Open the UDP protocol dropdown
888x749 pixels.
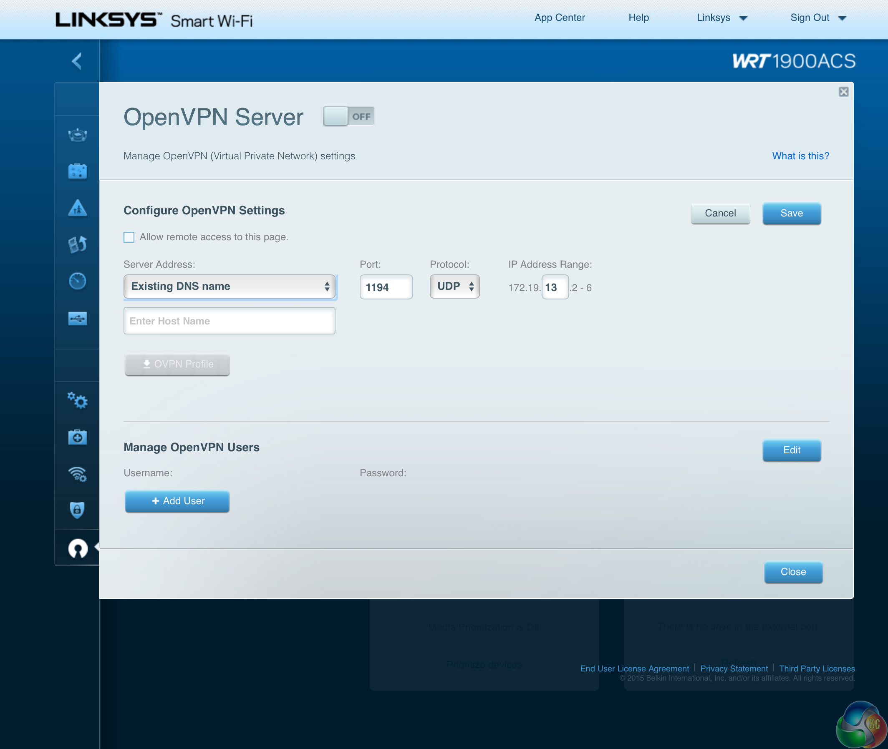pos(454,287)
